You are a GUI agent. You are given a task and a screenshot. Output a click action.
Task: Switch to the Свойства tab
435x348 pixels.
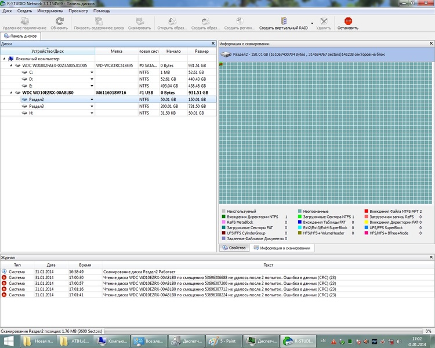[x=234, y=248]
